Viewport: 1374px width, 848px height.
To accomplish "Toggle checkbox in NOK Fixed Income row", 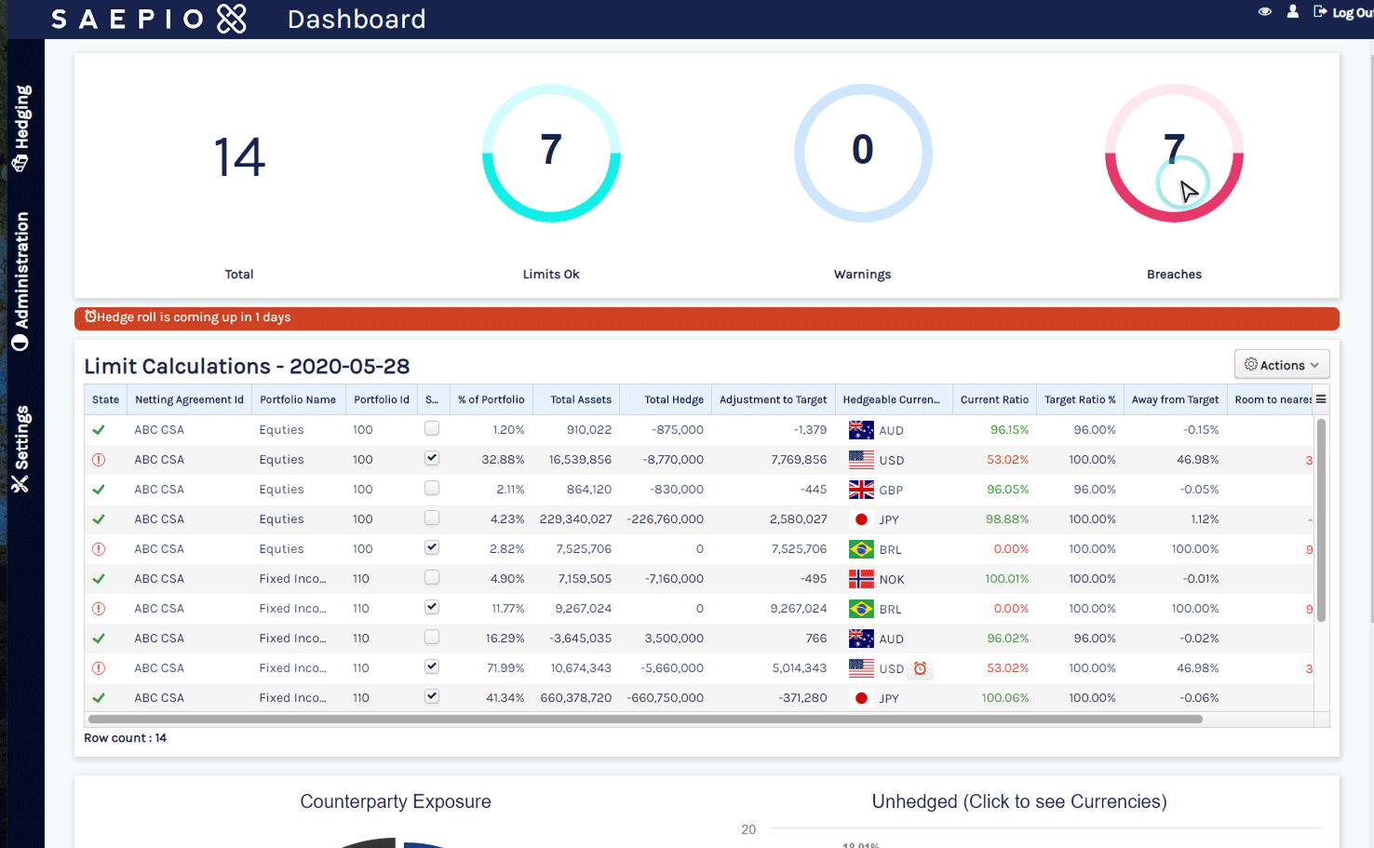I will coord(432,577).
